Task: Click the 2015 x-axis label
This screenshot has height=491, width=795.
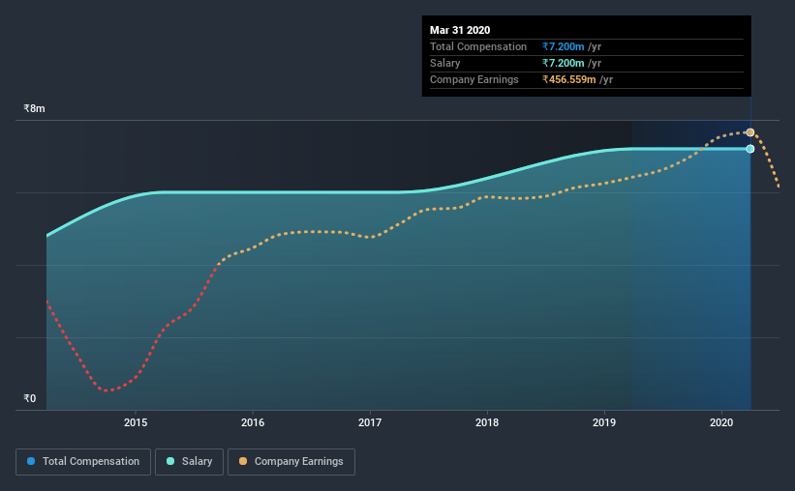Action: [x=136, y=422]
